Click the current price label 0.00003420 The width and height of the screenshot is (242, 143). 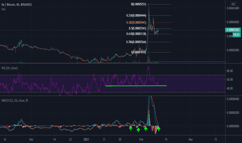click(233, 30)
